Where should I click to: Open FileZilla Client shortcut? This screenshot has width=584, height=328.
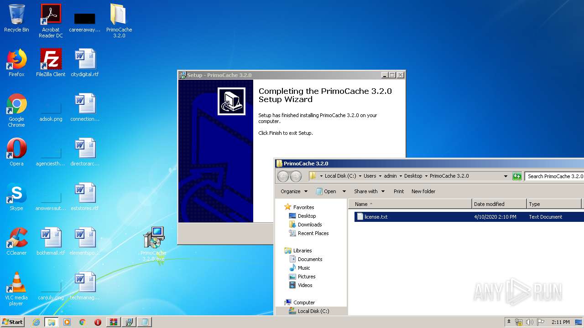pos(51,63)
